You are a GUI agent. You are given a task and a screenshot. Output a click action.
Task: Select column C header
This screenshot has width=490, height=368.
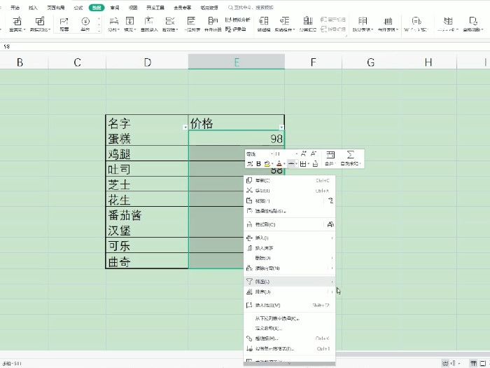(77, 62)
